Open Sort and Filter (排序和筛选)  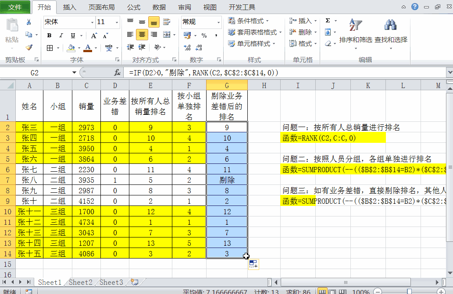click(x=356, y=34)
